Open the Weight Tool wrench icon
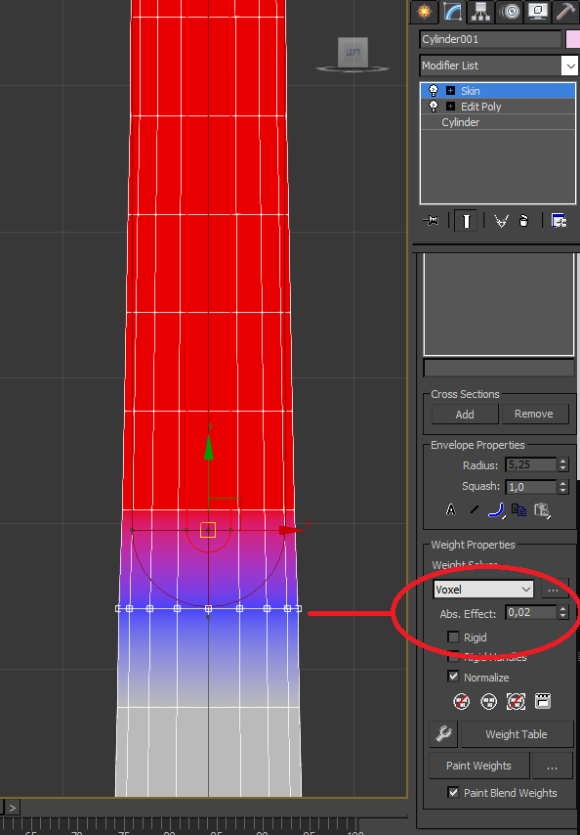 (443, 734)
